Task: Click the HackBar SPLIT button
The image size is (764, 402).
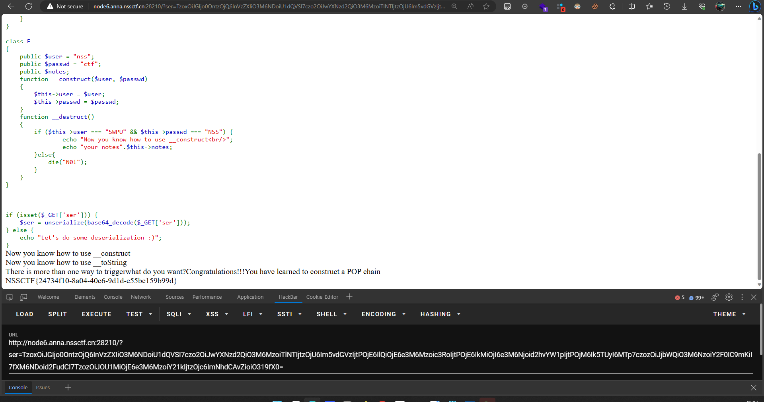Action: coord(57,314)
